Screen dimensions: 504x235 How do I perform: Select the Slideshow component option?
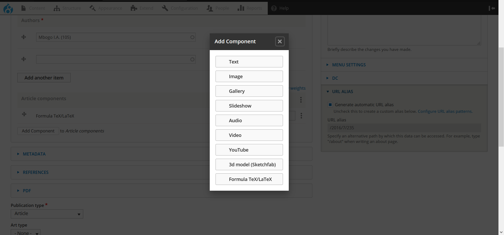[249, 106]
